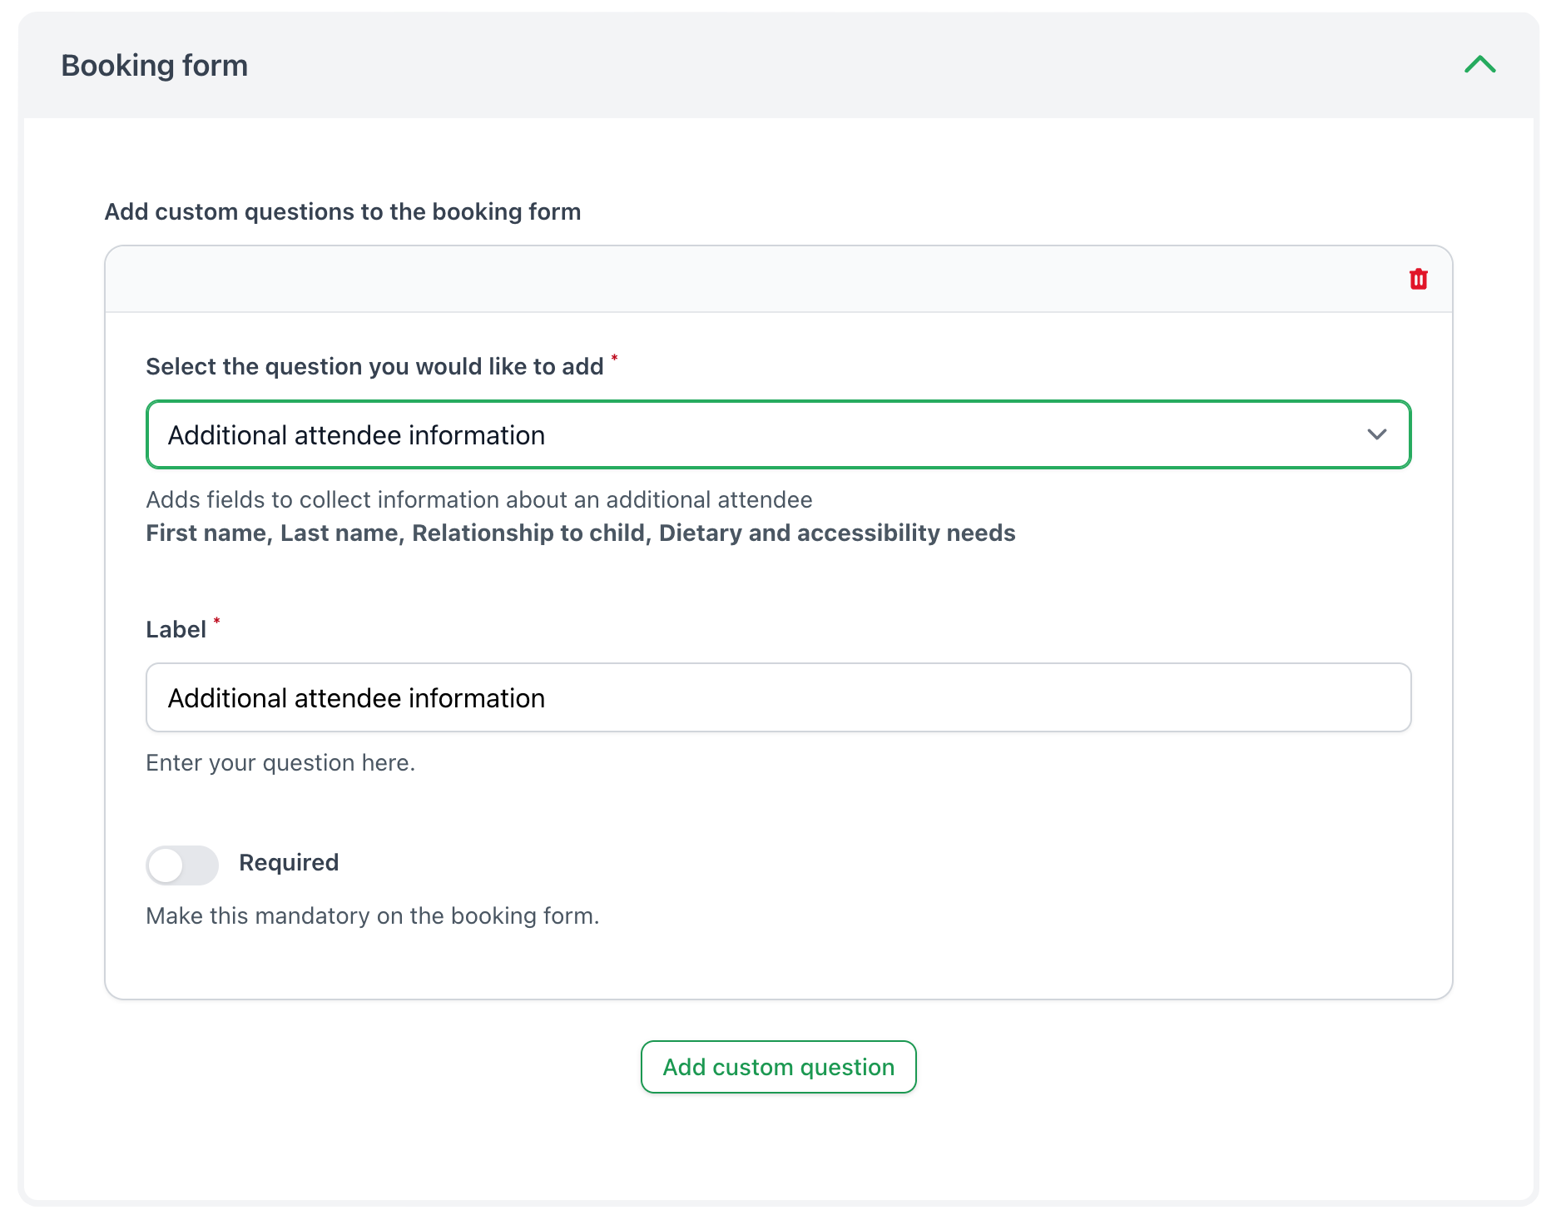1556x1225 pixels.
Task: Click the empty area of the Booking form header bar
Action: pos(832,66)
